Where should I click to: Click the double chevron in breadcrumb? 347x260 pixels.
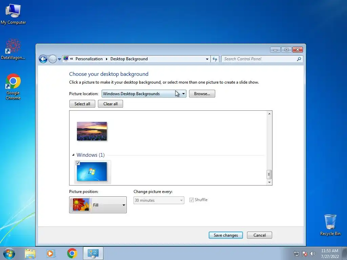(72, 59)
